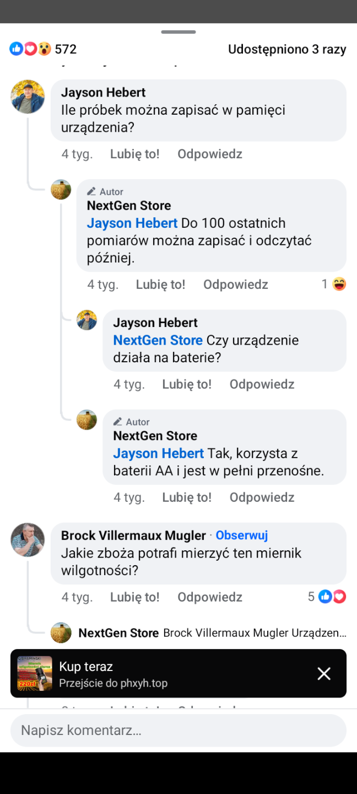Tap Jayson Hebert's small avatar in the battery question reply
Image resolution: width=357 pixels, height=794 pixels.
(x=87, y=320)
